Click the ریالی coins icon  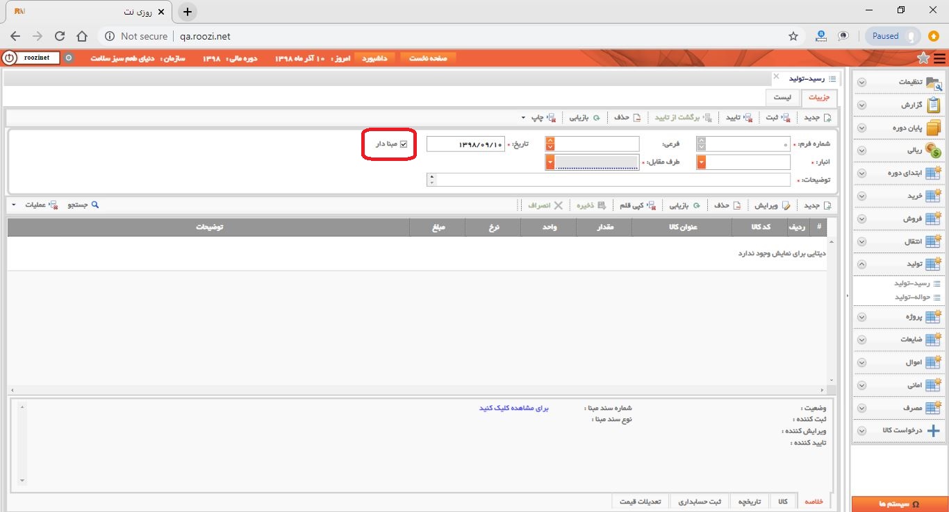[934, 151]
